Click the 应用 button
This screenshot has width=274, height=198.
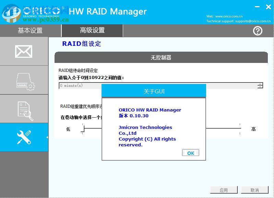point(224,190)
